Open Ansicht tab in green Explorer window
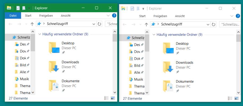 tap(66, 16)
